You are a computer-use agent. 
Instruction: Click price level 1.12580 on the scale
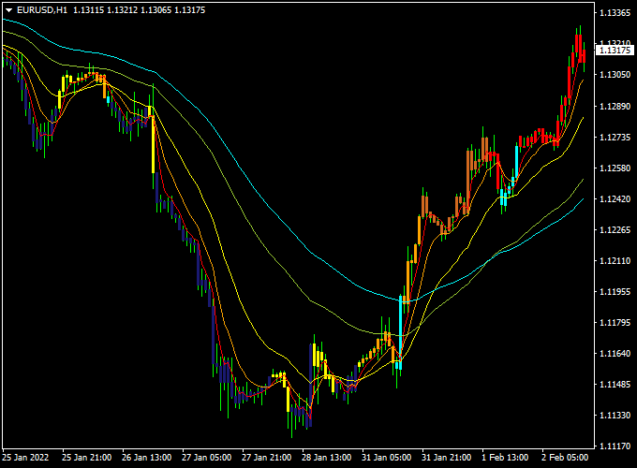615,168
